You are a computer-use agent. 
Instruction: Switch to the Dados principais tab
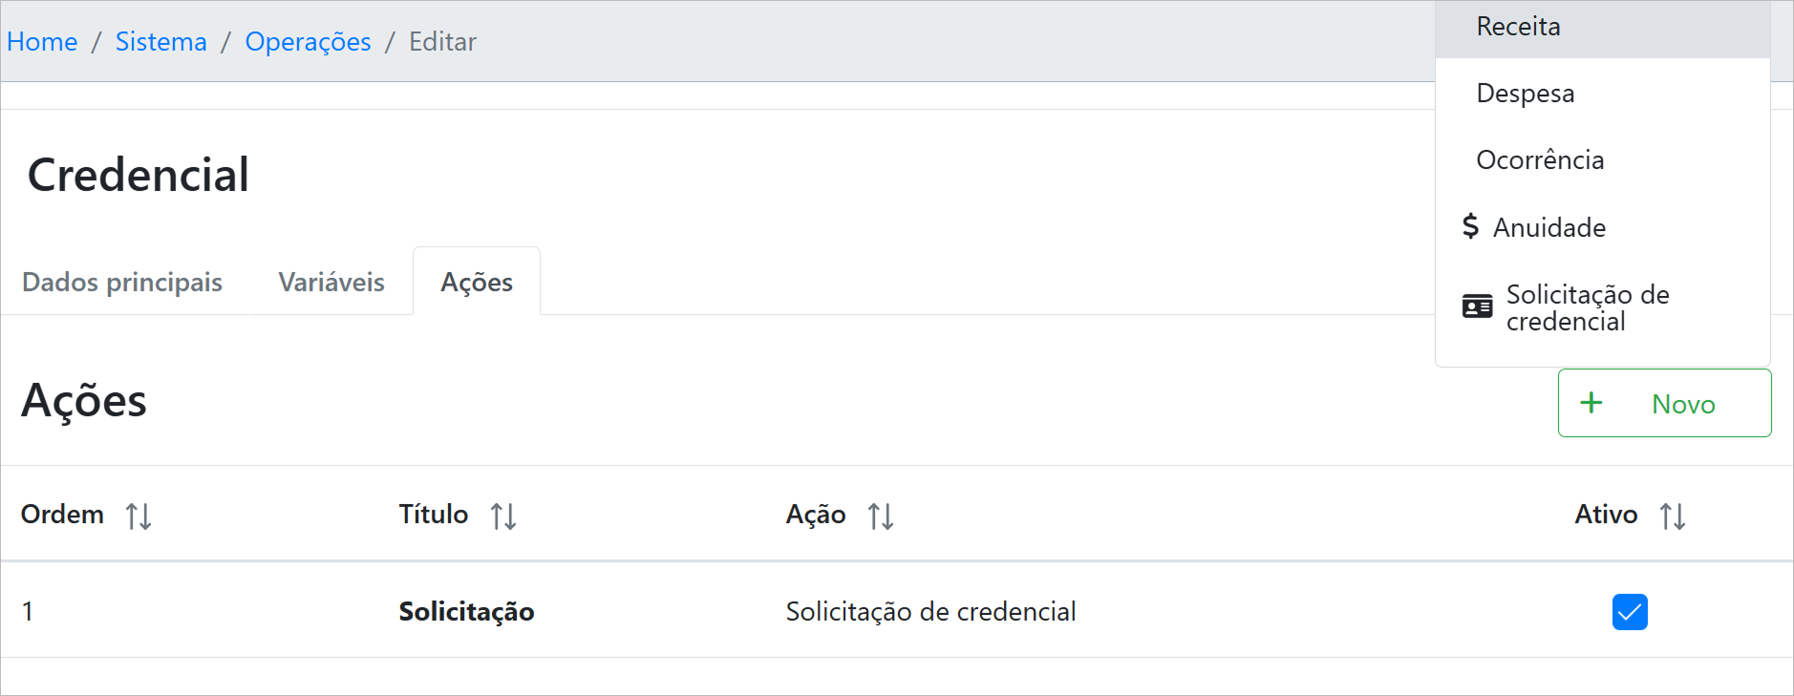122,283
